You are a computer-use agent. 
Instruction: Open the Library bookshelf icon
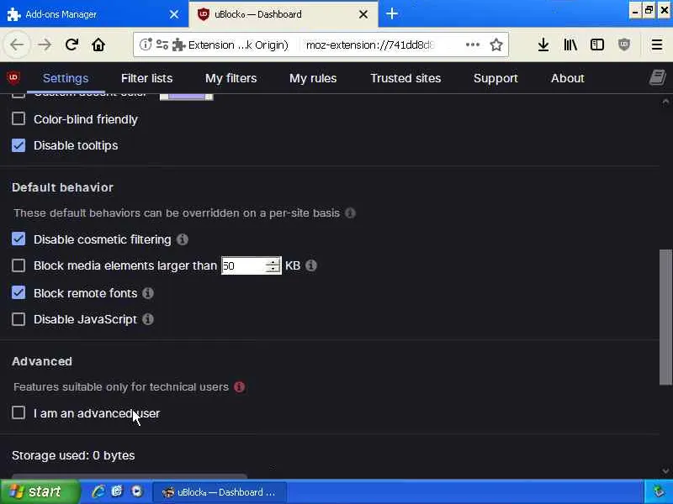pos(570,45)
